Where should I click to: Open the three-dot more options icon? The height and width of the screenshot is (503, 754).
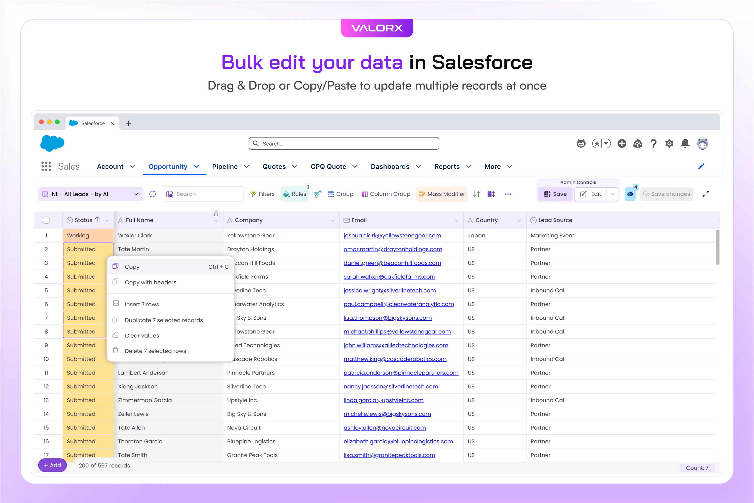(x=508, y=194)
